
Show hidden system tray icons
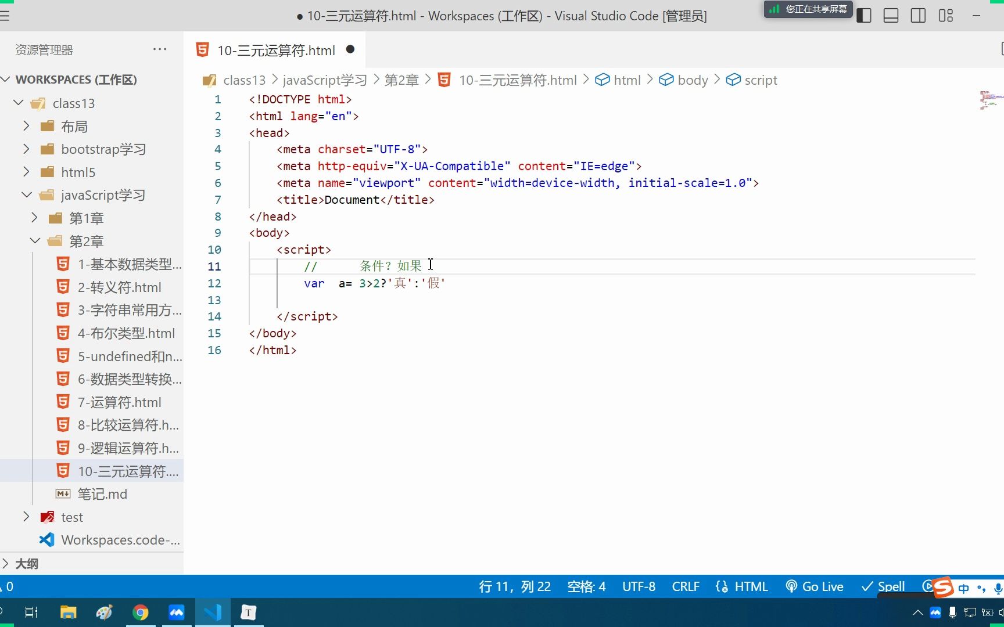918,612
